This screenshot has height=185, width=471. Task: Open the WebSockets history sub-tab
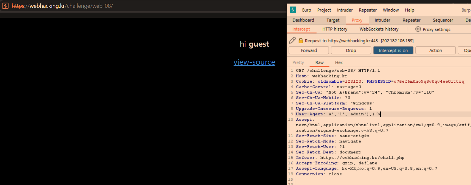pos(379,29)
